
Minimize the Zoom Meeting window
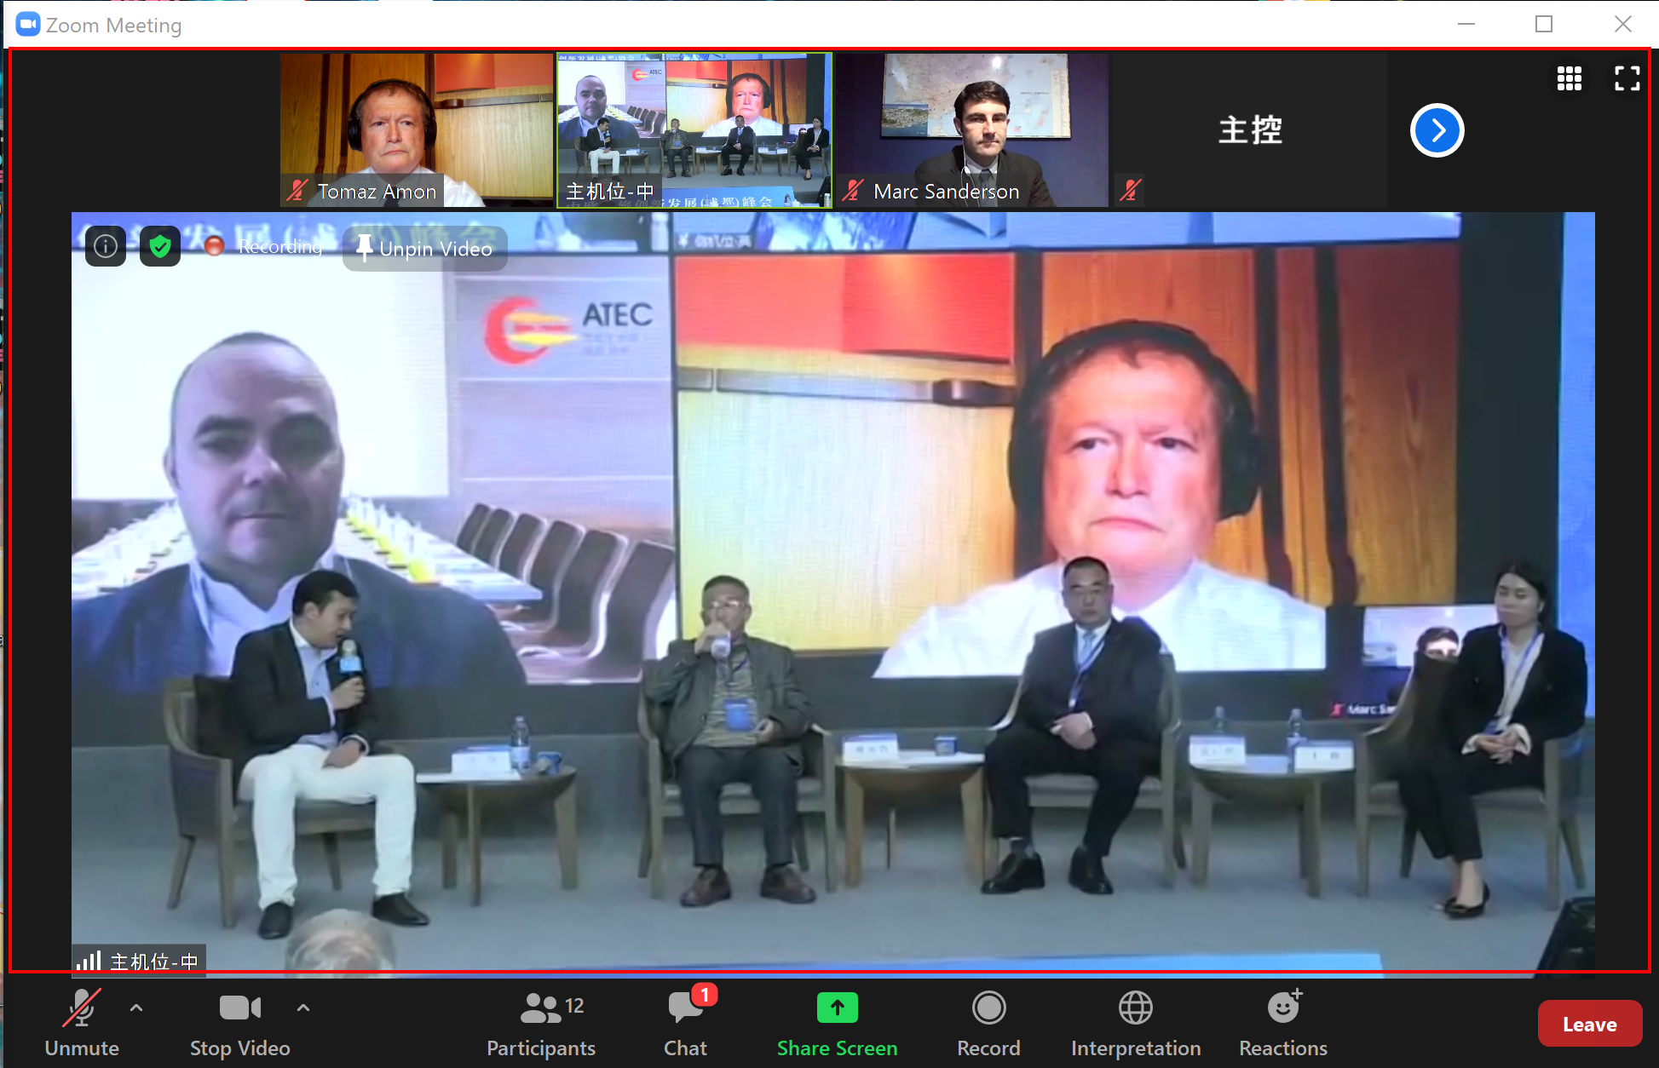point(1466,24)
